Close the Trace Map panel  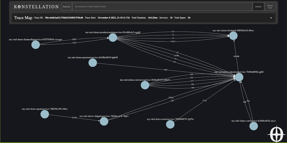271,18
